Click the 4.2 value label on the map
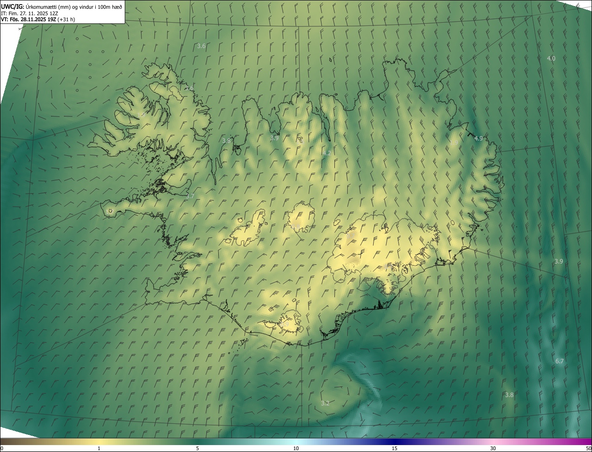Screen dimensions: 592x452 pos(327,153)
